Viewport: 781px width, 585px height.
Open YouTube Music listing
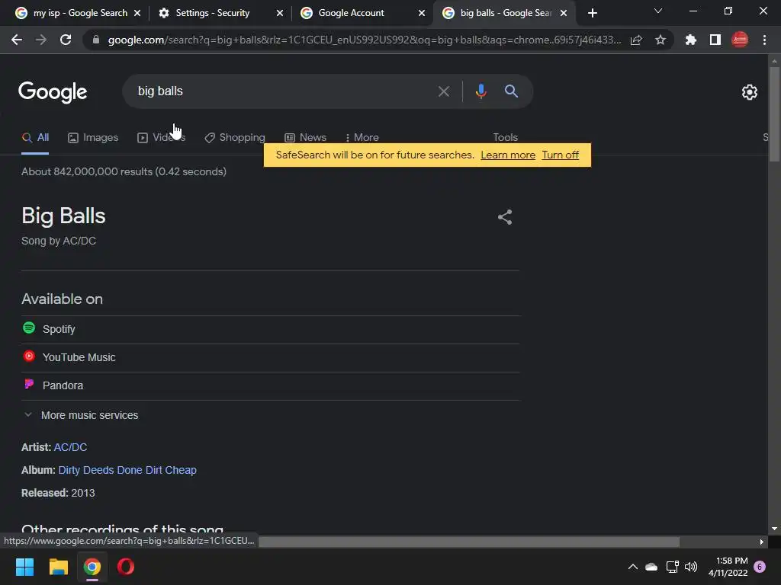click(271, 357)
